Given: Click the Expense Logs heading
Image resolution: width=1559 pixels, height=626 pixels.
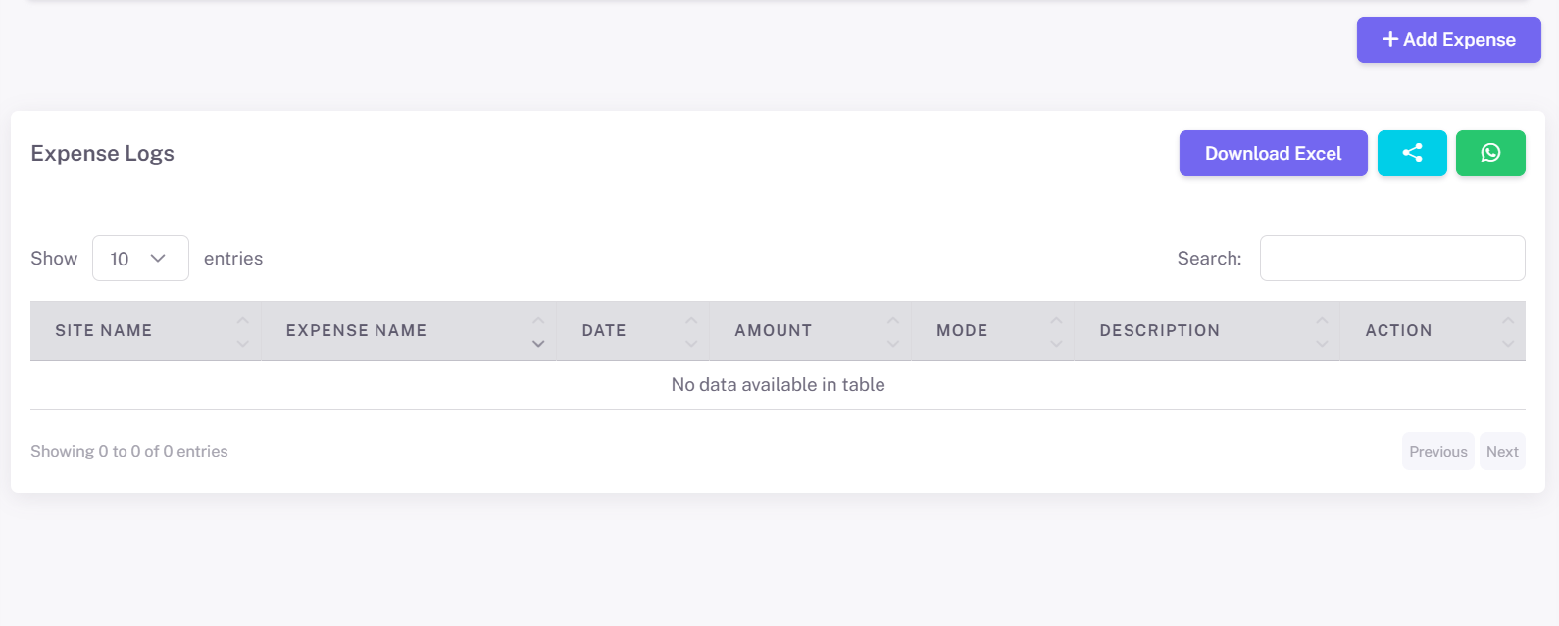Looking at the screenshot, I should pyautogui.click(x=103, y=154).
